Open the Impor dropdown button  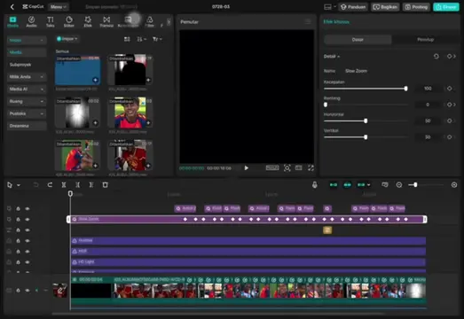67,39
